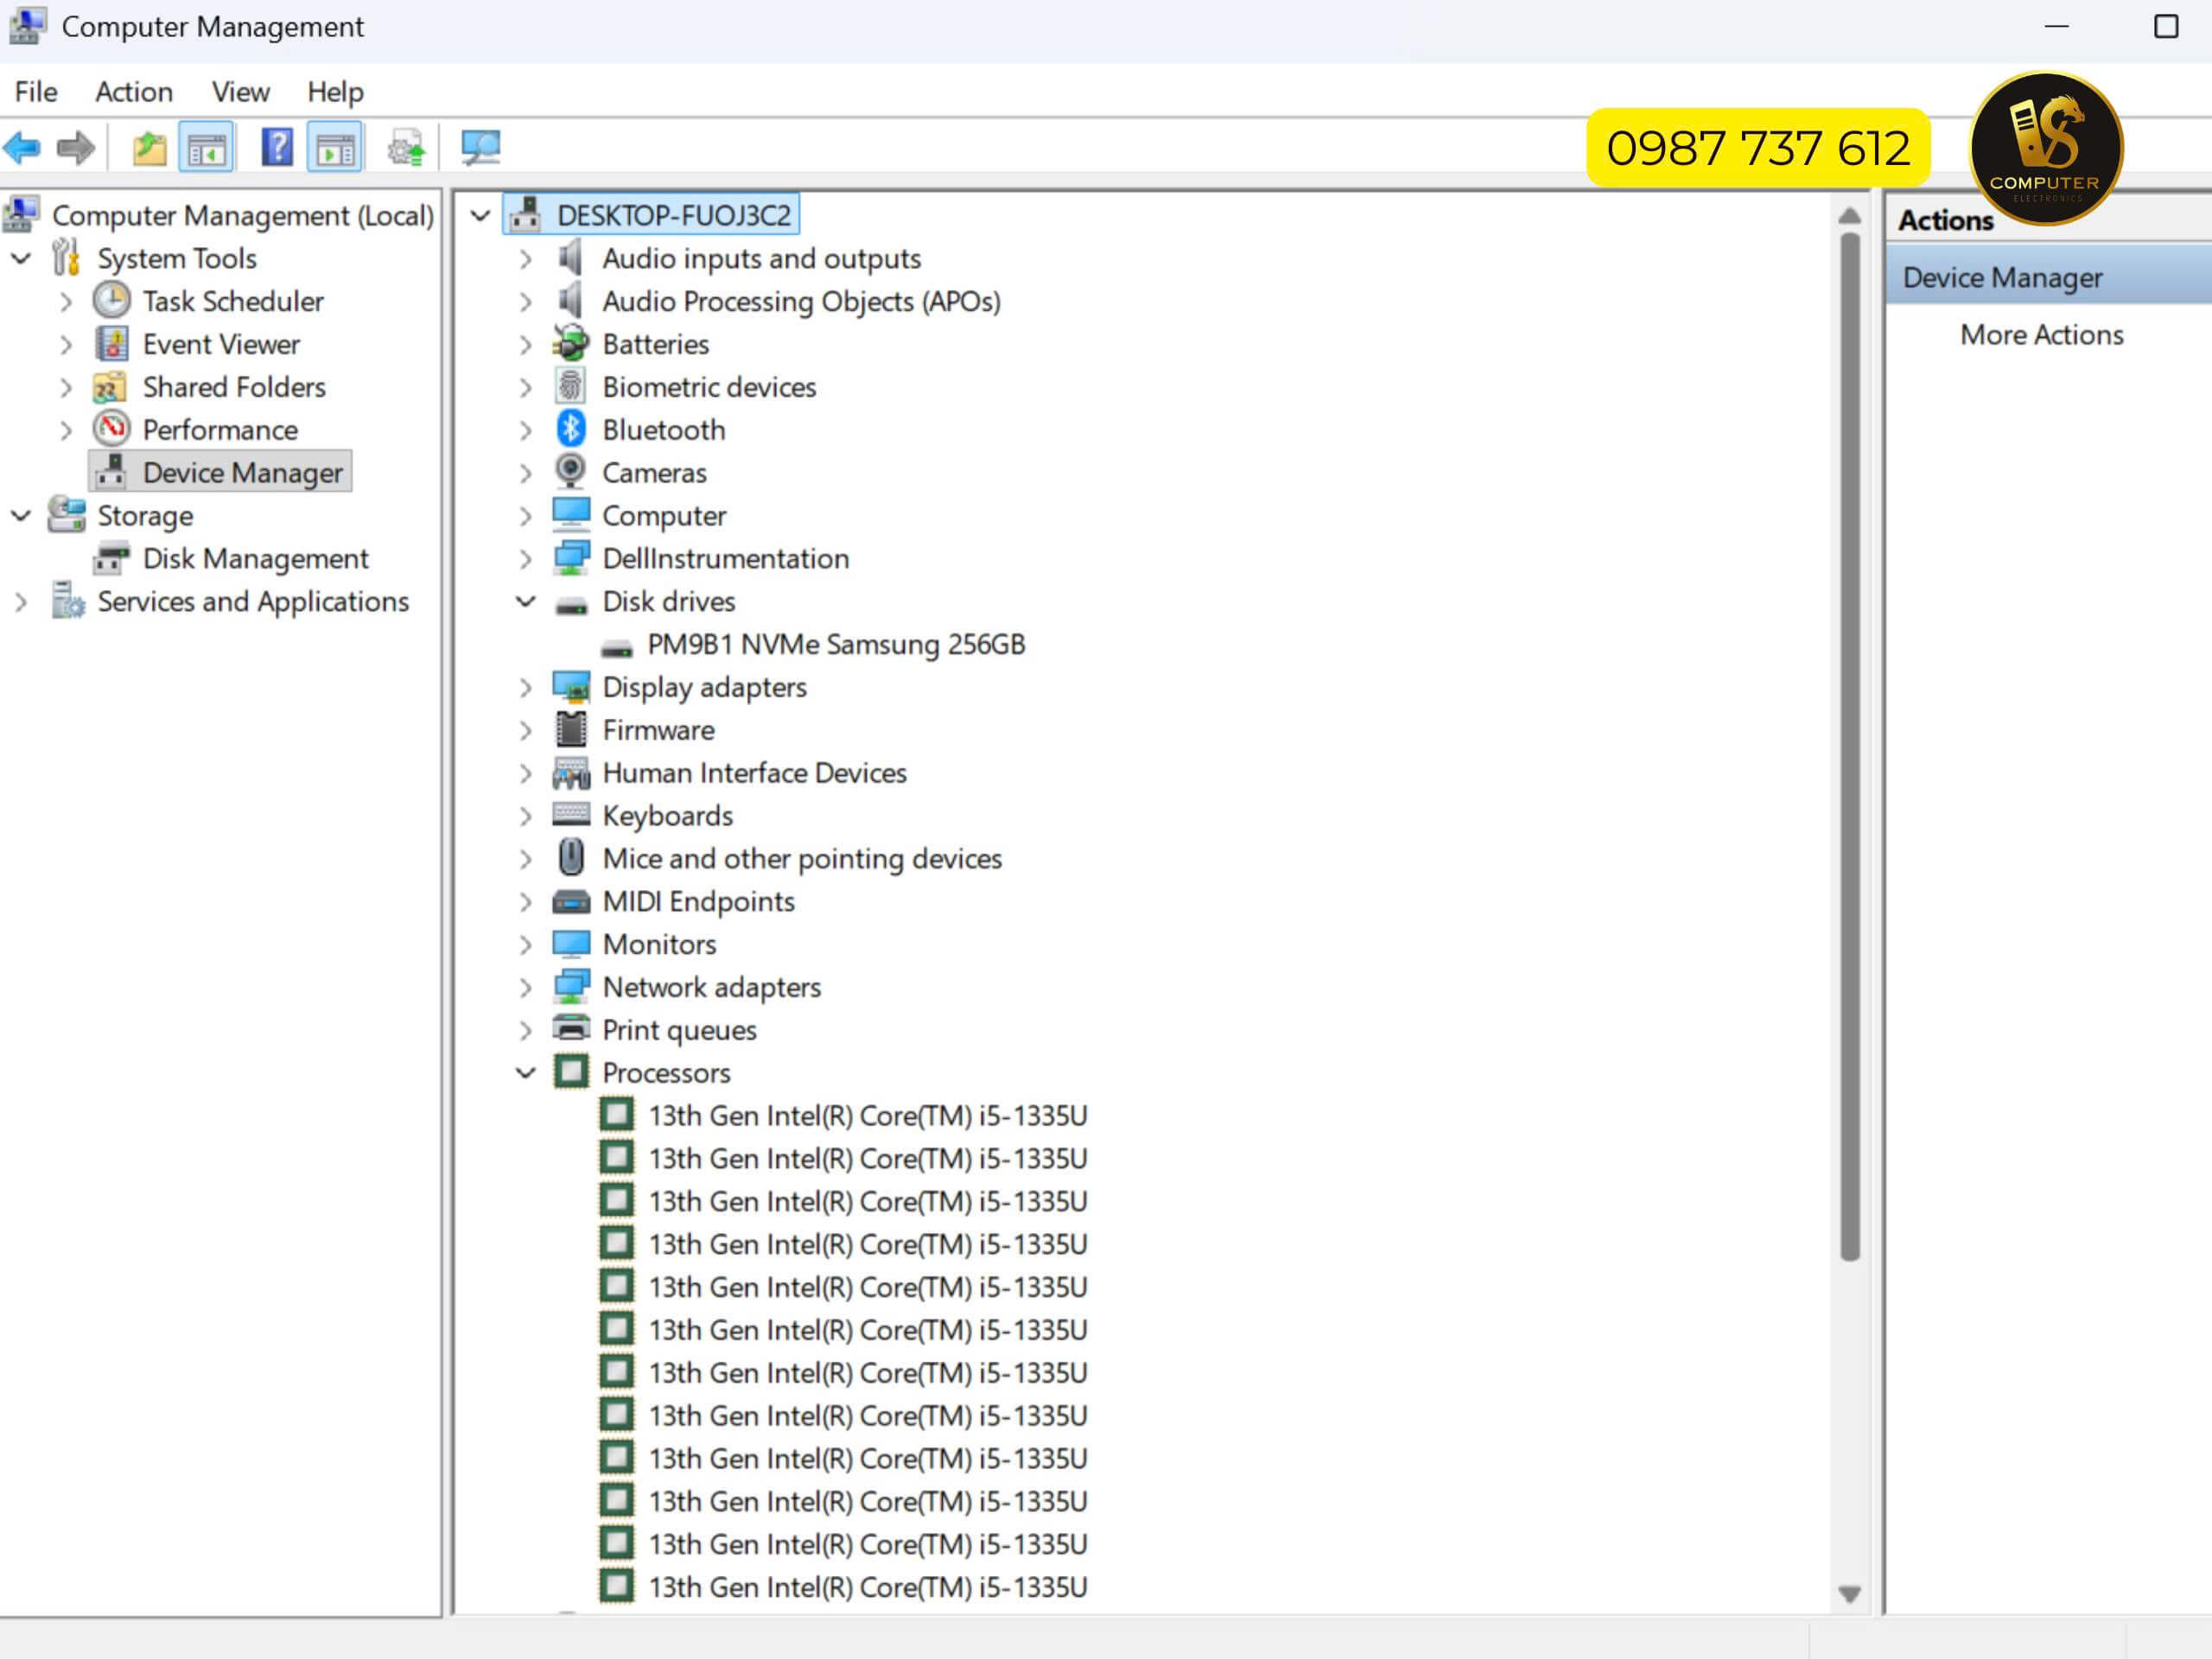
Task: Click the device list scroll up arrow
Action: pyautogui.click(x=1850, y=215)
